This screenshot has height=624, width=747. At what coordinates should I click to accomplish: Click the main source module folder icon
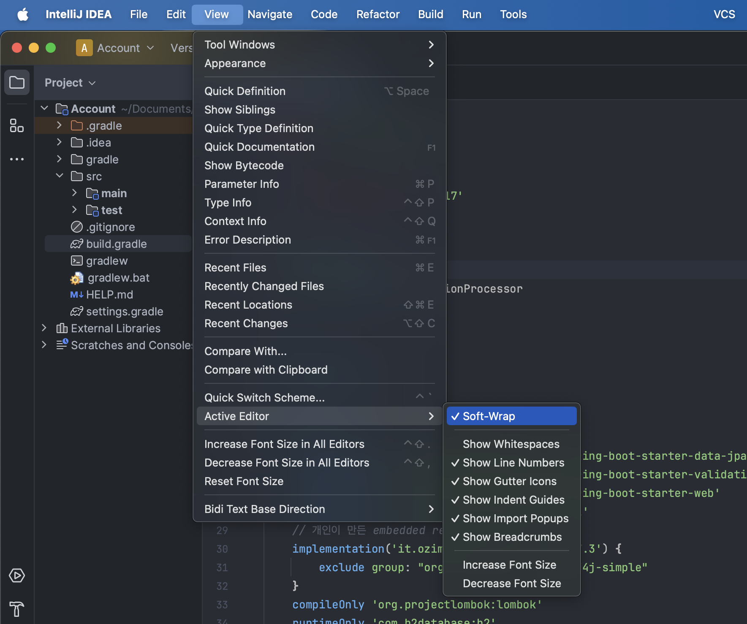click(x=92, y=193)
